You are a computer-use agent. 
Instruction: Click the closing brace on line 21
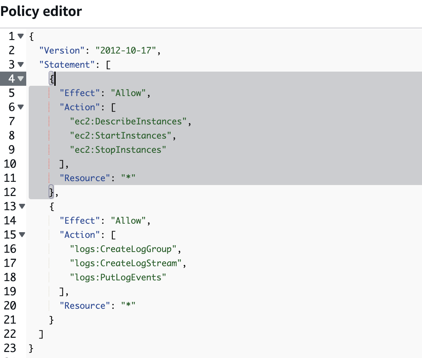point(51,320)
